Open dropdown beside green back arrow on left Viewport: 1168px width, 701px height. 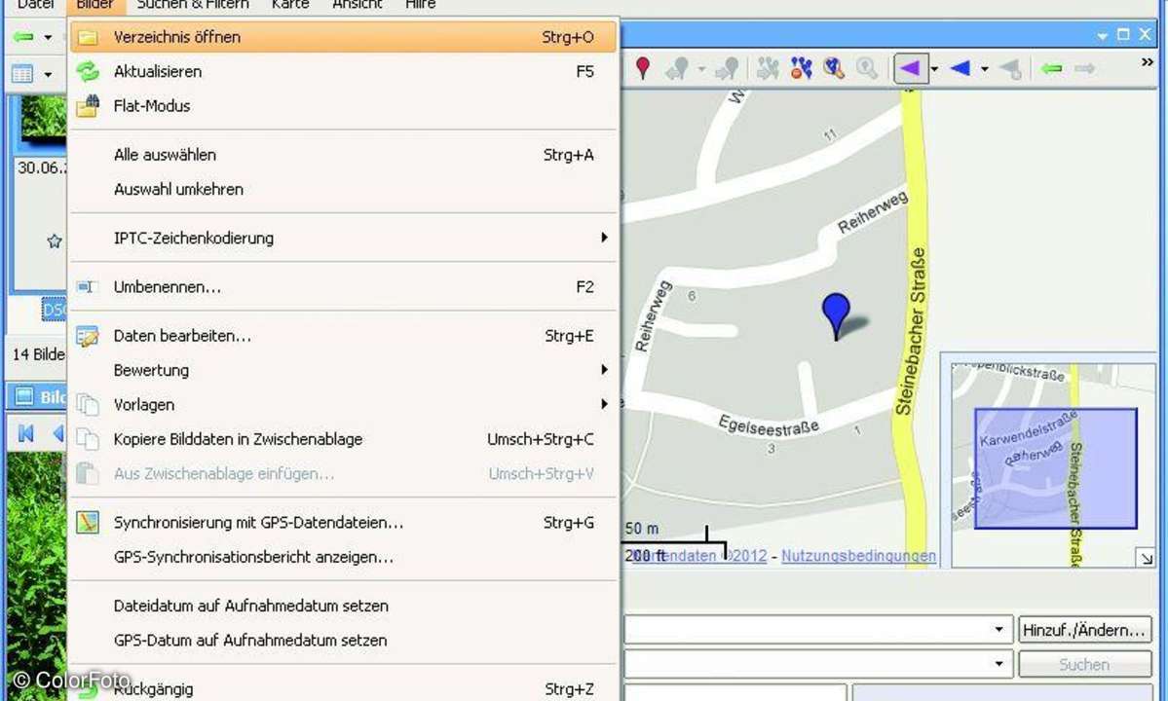pyautogui.click(x=48, y=36)
